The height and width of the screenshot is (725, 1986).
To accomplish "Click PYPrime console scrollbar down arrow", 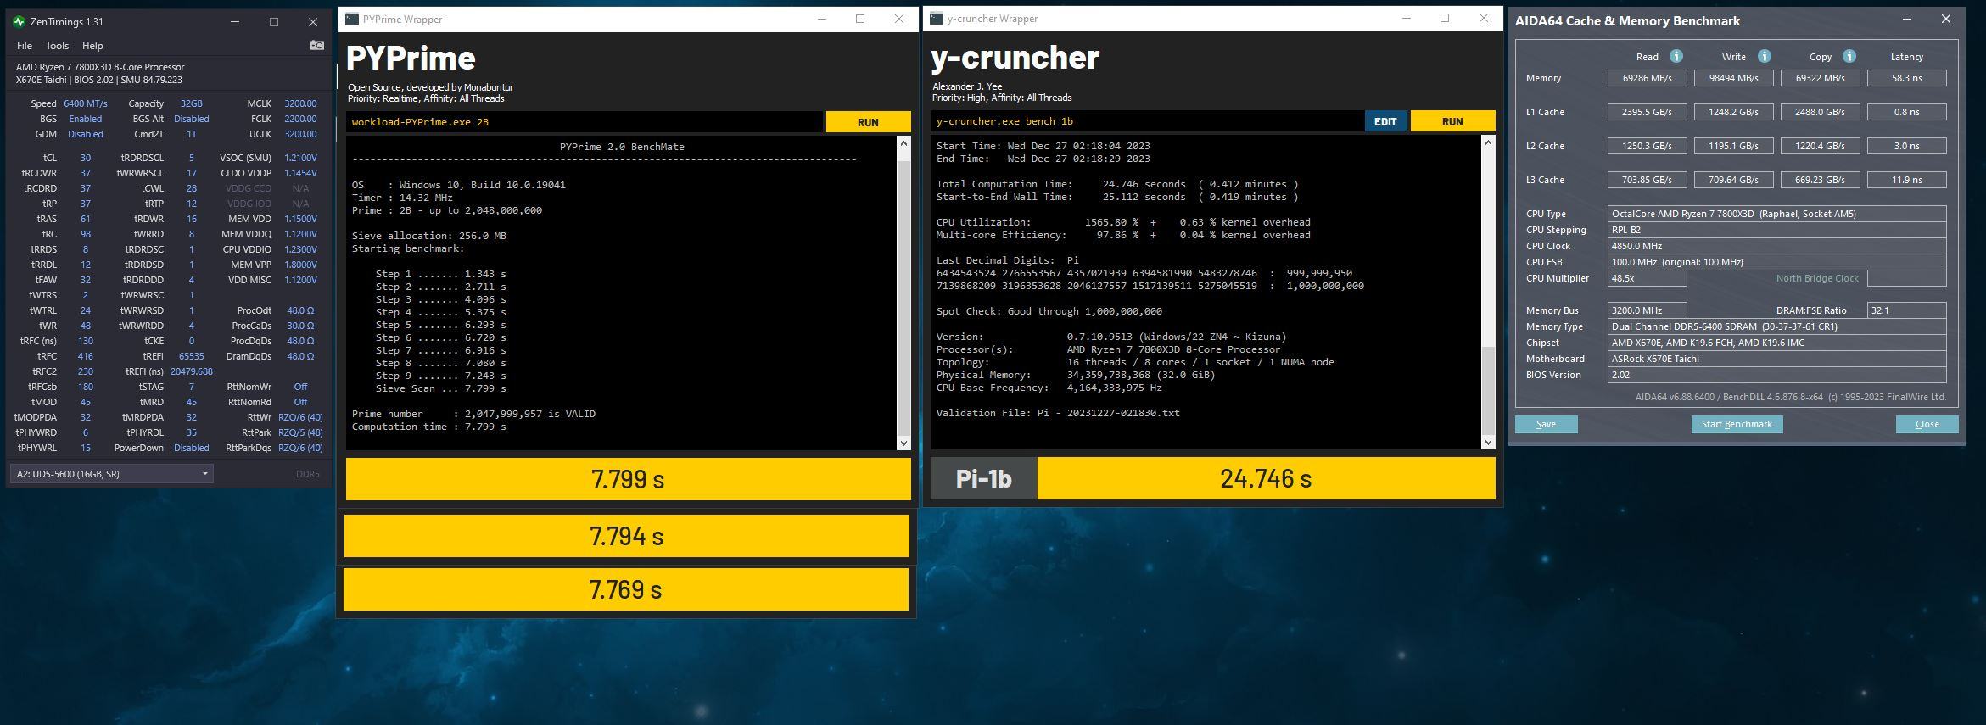I will 903,443.
